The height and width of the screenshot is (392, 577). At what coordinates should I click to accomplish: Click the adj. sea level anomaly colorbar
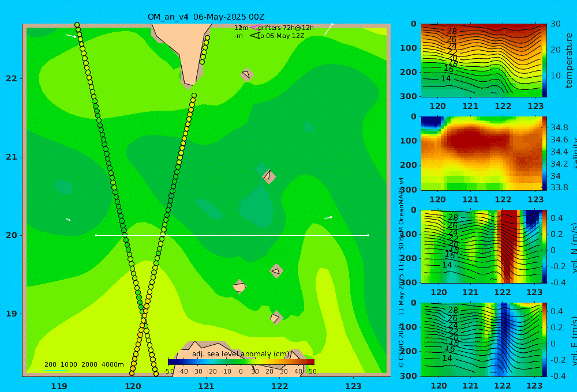coord(241,362)
